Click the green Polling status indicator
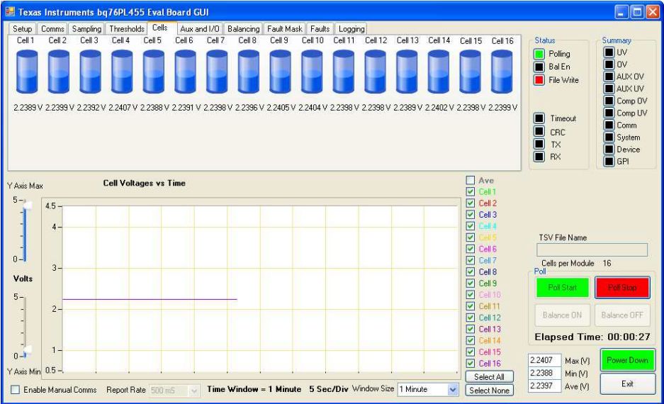 click(x=539, y=54)
